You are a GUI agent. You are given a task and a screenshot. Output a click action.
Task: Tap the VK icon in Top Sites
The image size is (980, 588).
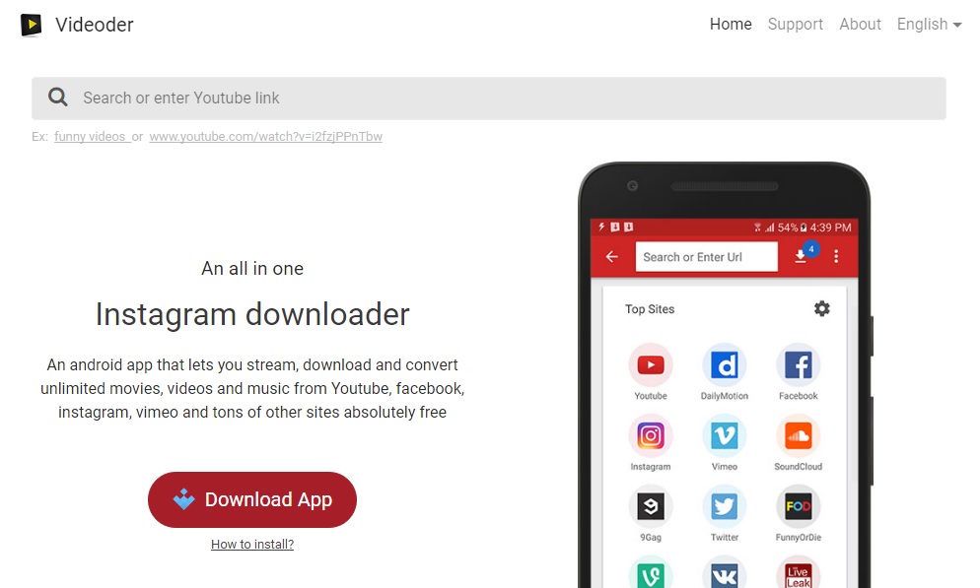725,572
